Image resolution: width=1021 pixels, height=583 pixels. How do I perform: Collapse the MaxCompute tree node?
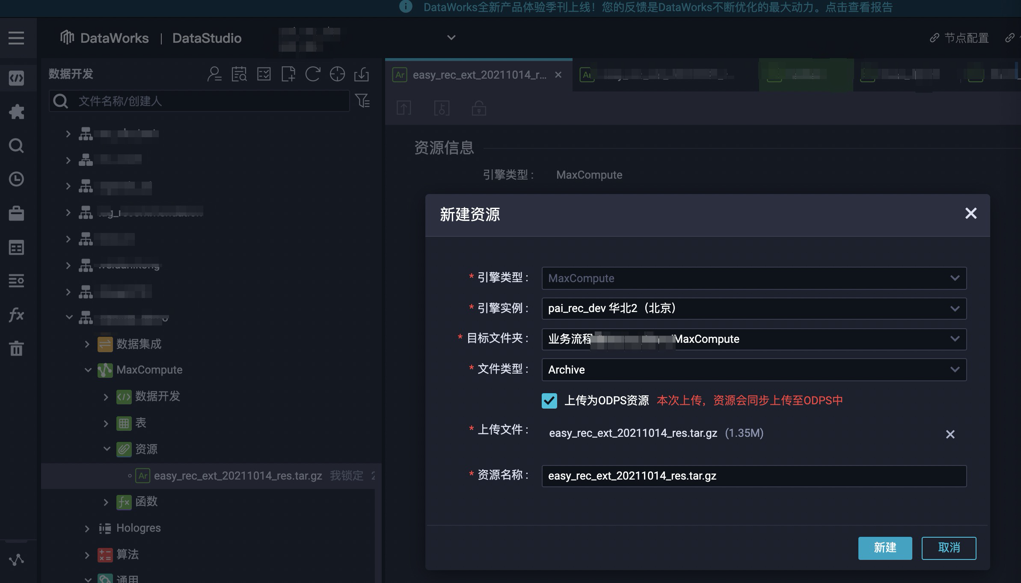88,370
